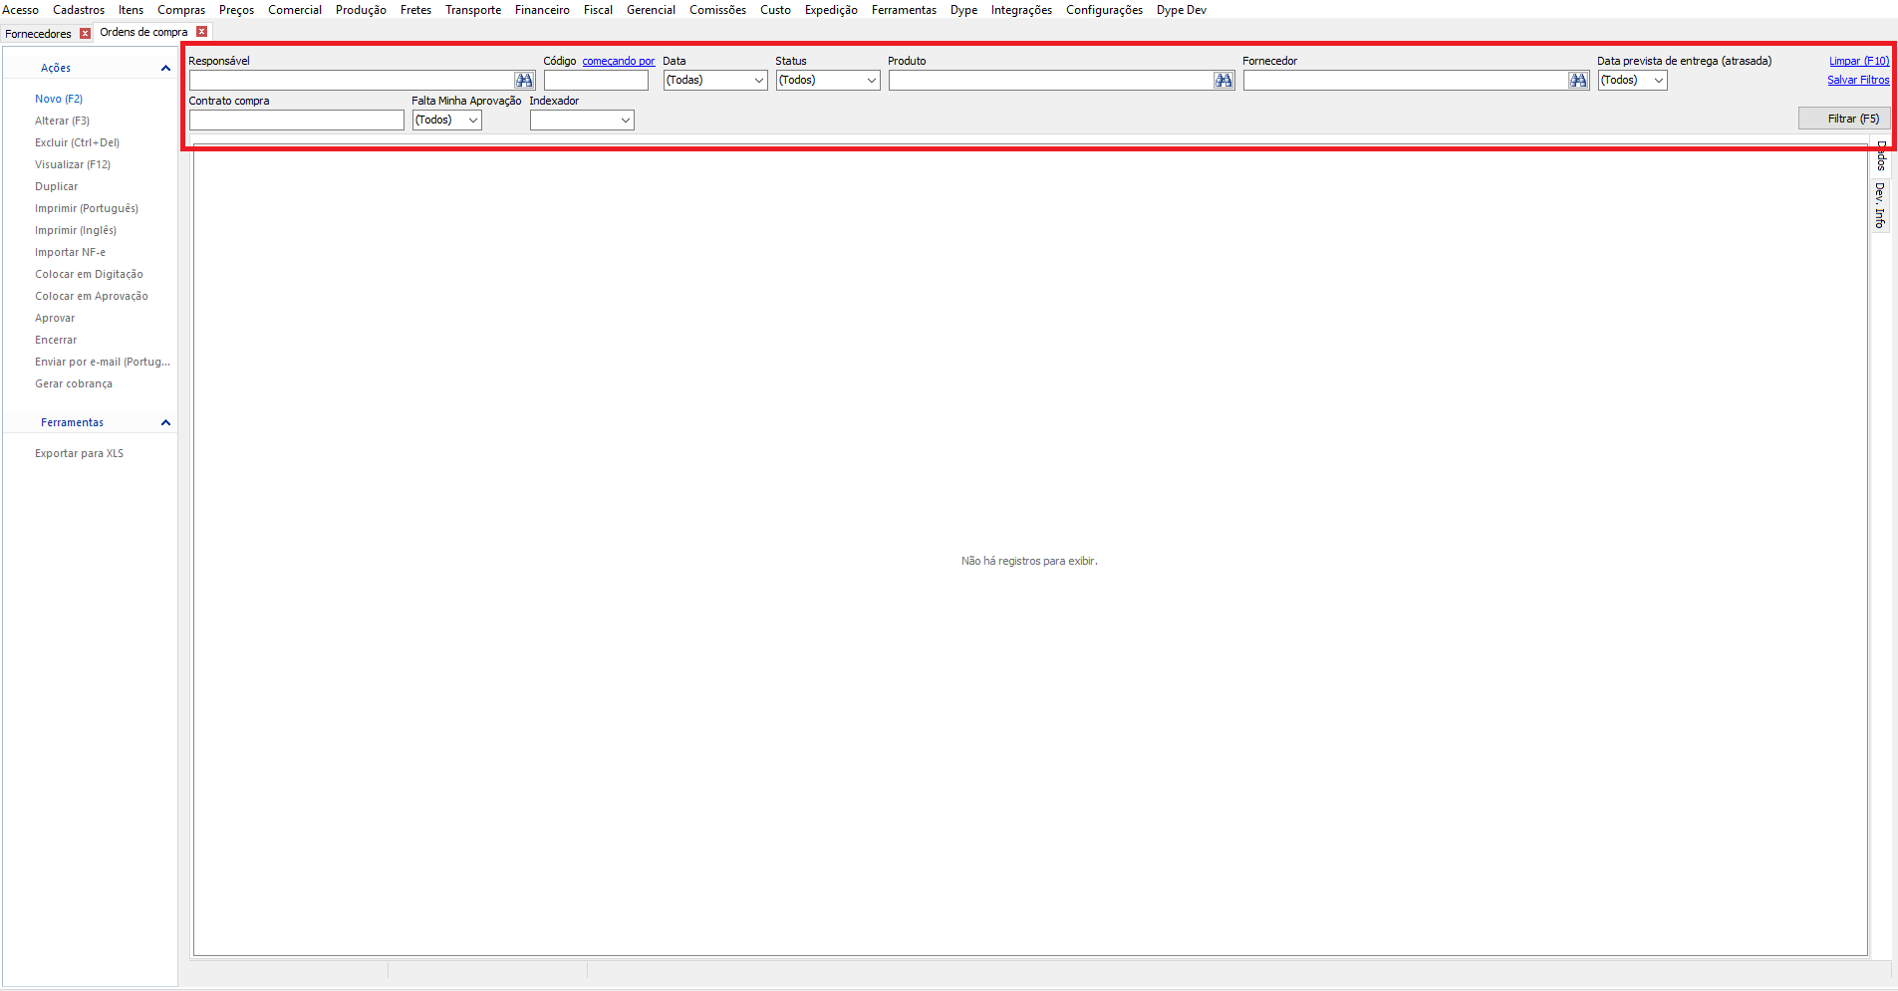Focus the Responsável input field

point(352,81)
